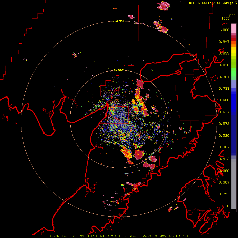Click the 0.253 legend value
Screen dimensions: 238x238
pyautogui.click(x=224, y=194)
